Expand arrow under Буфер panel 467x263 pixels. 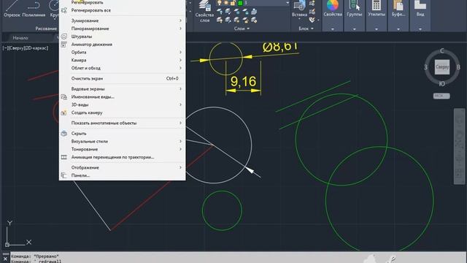pyautogui.click(x=398, y=29)
